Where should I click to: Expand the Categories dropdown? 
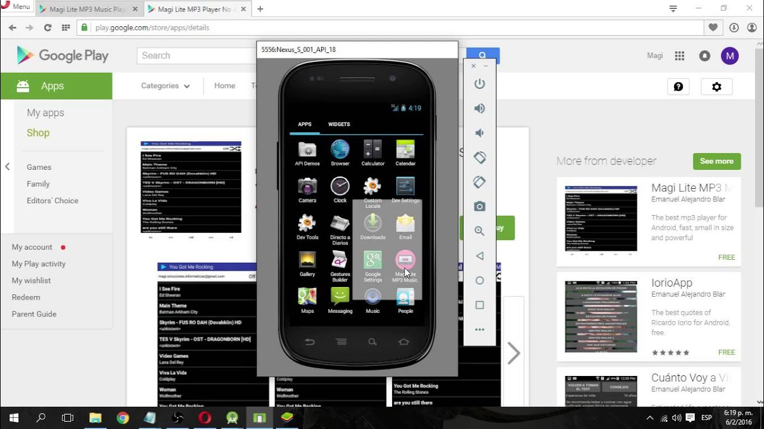(165, 86)
